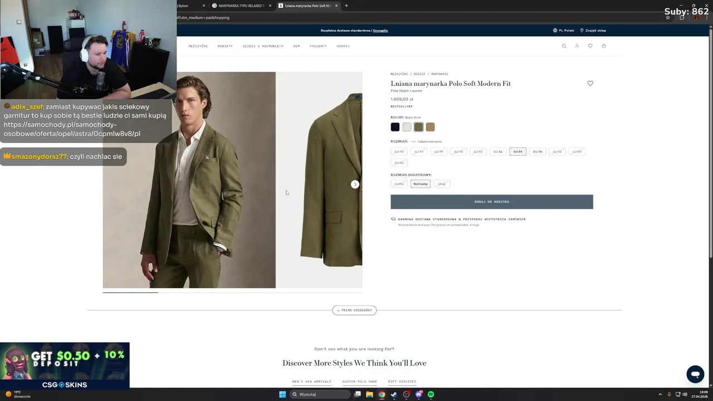Image resolution: width=713 pixels, height=401 pixels.
Task: Click the microphone icon in system tray
Action: click(x=670, y=394)
